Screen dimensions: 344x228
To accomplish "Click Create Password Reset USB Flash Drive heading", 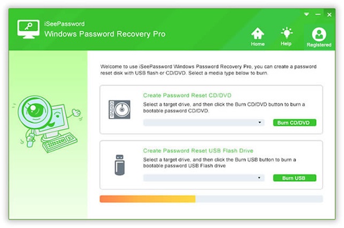I will point(198,151).
